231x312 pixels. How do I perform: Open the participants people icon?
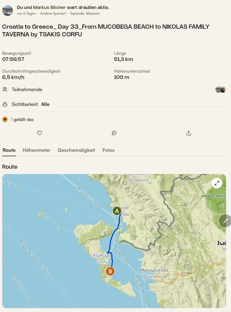[x=5, y=89]
